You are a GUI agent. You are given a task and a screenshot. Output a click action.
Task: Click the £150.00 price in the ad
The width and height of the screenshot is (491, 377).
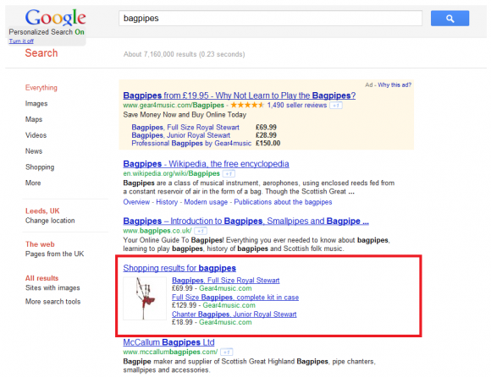(268, 144)
